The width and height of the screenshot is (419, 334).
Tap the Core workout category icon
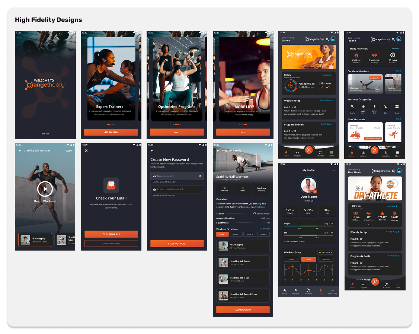click(386, 106)
